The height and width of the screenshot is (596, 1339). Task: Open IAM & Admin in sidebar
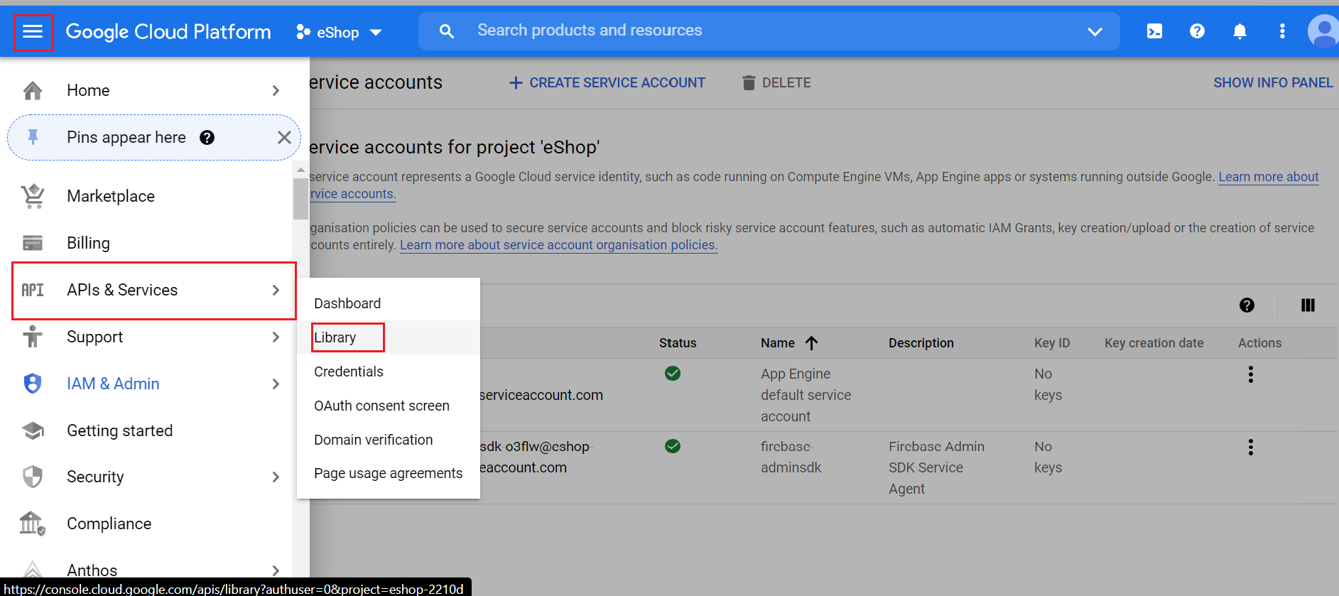coord(113,384)
